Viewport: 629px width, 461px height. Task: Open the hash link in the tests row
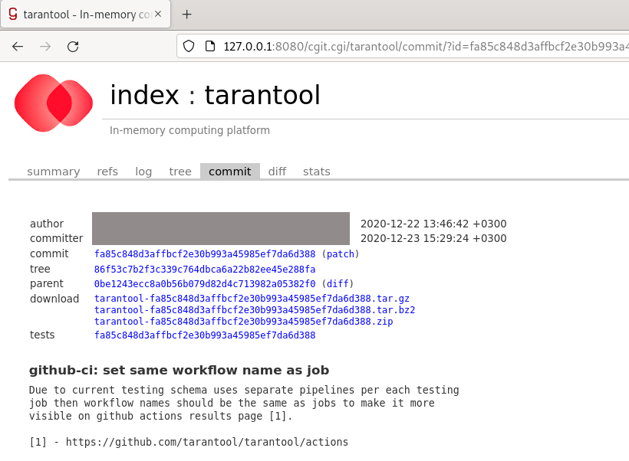pyautogui.click(x=205, y=335)
